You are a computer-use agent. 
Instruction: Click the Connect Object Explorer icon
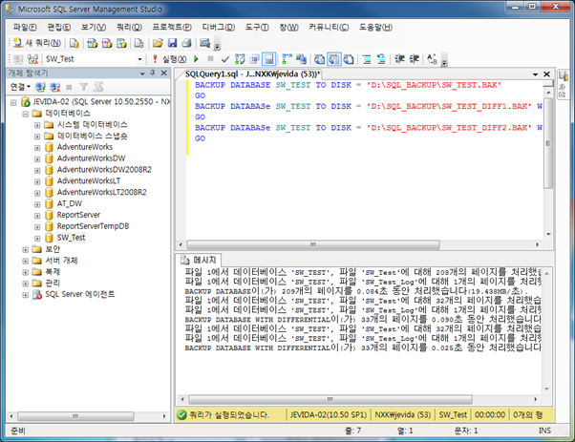click(x=40, y=87)
